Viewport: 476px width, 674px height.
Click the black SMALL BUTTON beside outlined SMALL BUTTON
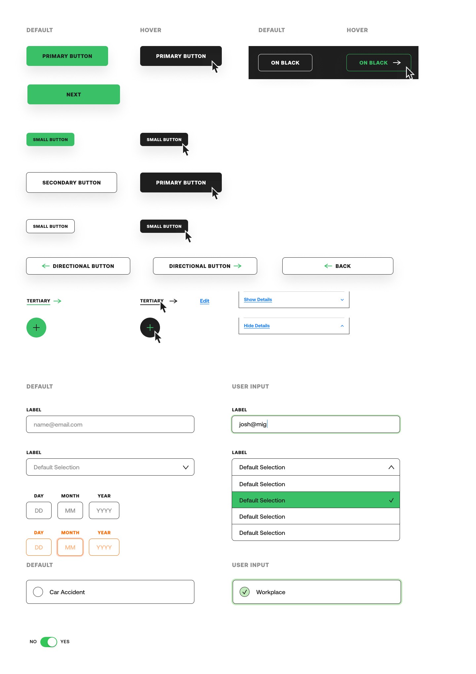point(164,226)
